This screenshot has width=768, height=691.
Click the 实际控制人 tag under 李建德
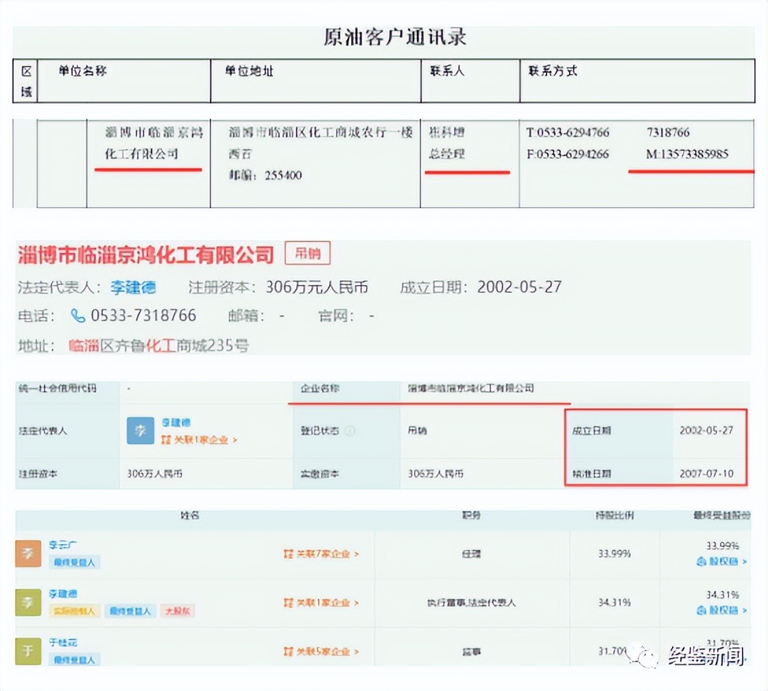tap(75, 611)
